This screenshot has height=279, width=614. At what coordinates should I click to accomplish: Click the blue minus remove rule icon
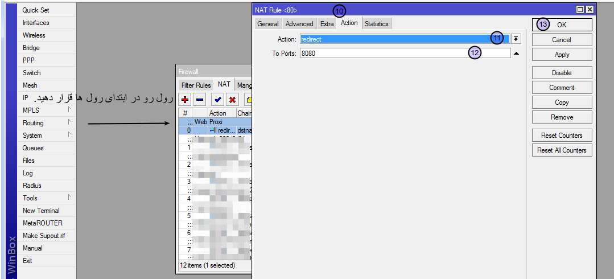[x=200, y=100]
